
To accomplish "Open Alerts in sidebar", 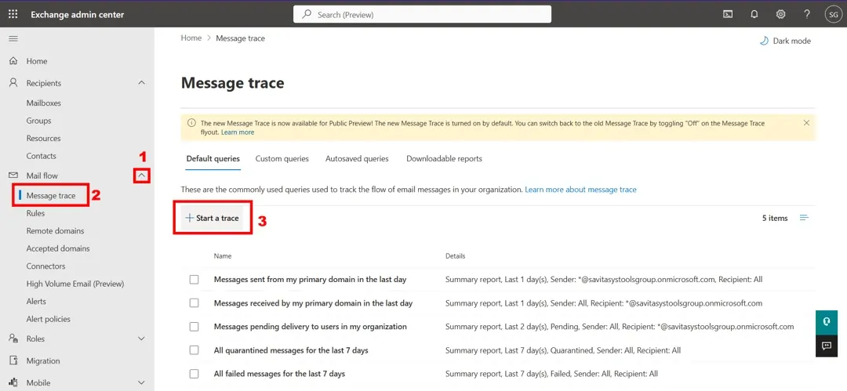I will (36, 302).
